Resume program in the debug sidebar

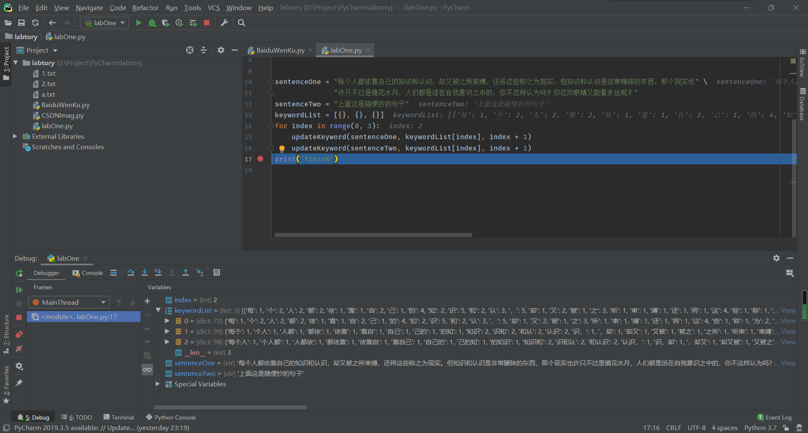(19, 290)
